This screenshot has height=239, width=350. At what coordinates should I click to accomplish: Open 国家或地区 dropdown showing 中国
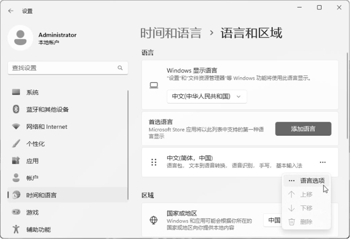click(x=273, y=220)
